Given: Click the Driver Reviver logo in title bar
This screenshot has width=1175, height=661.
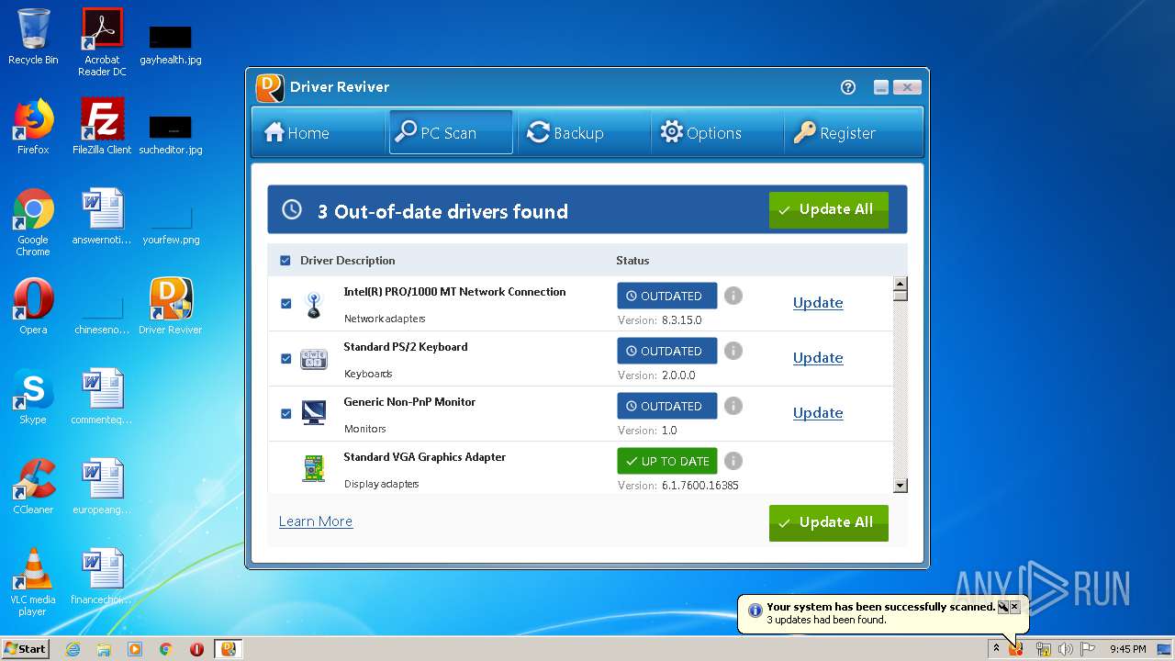Looking at the screenshot, I should (x=269, y=87).
